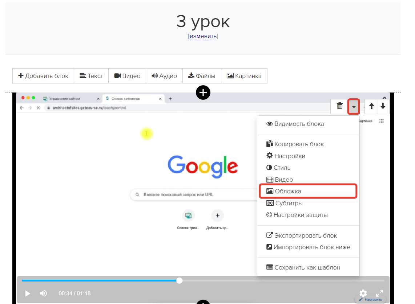Select Импортировать блок ниже

click(308, 247)
